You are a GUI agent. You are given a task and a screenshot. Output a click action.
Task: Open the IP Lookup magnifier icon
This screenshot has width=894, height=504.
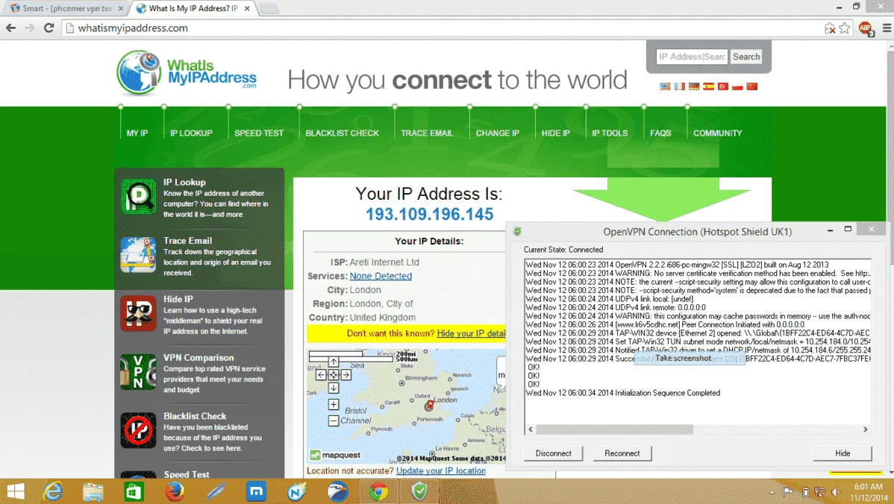coord(138,197)
